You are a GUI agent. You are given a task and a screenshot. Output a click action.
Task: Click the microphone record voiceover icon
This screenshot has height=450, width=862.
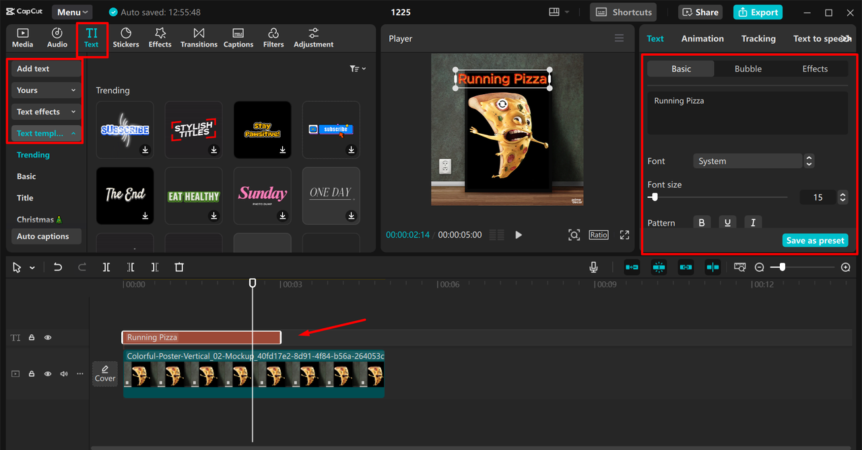pyautogui.click(x=593, y=267)
